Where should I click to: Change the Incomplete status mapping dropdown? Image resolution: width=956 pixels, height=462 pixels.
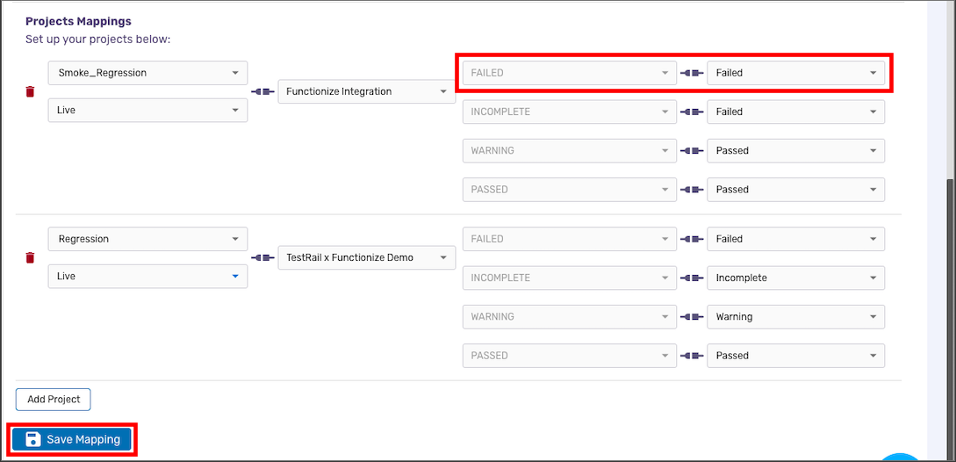point(795,278)
